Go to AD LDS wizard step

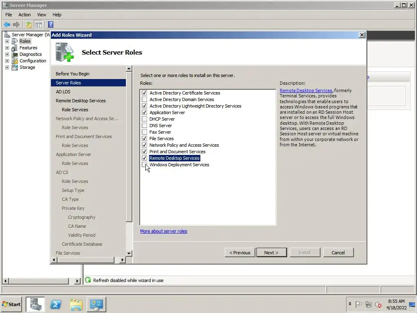(x=63, y=92)
